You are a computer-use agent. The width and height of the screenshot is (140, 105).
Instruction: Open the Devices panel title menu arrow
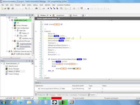point(27,15)
